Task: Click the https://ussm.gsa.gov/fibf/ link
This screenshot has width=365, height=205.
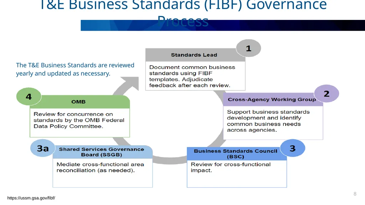Action: [31, 198]
